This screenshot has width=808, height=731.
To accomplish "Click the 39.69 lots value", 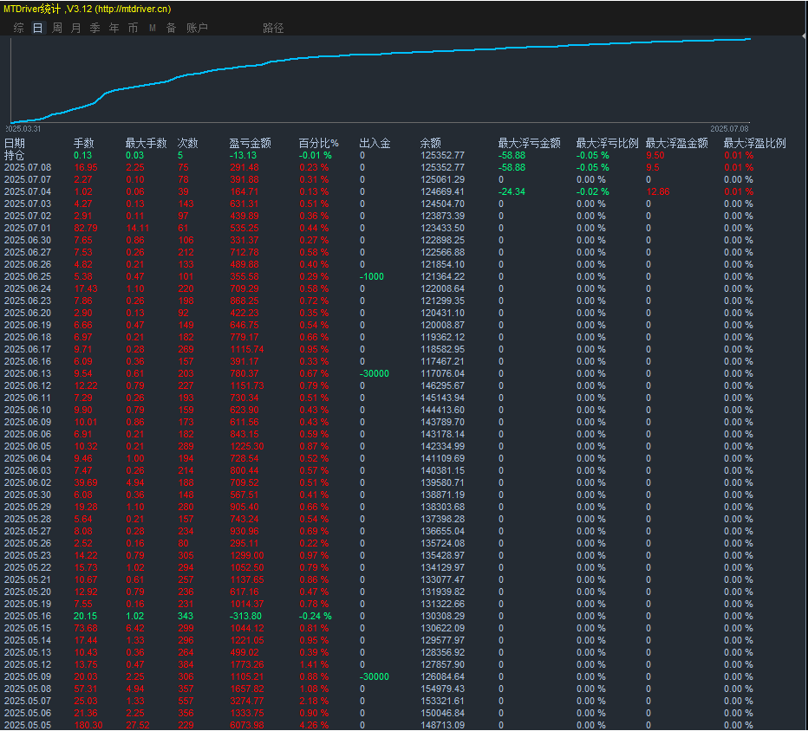I will 86,483.
